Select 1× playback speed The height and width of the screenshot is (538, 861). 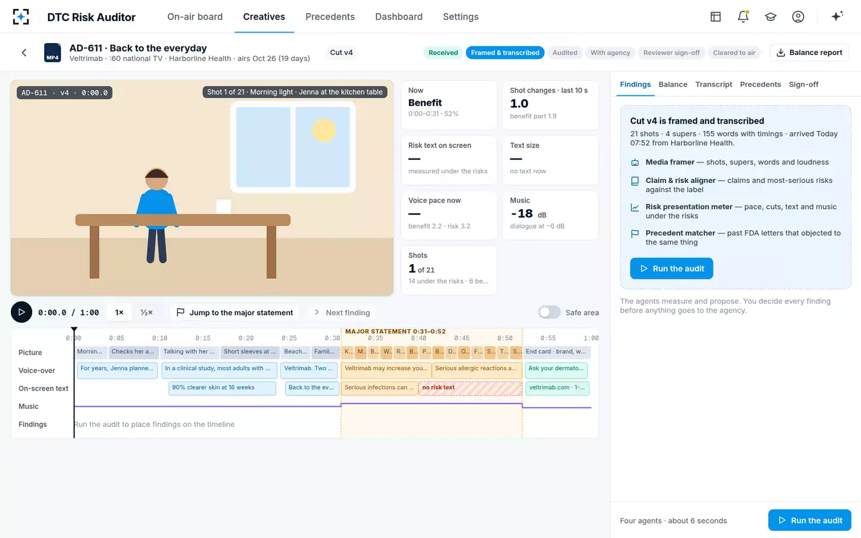pyautogui.click(x=119, y=312)
